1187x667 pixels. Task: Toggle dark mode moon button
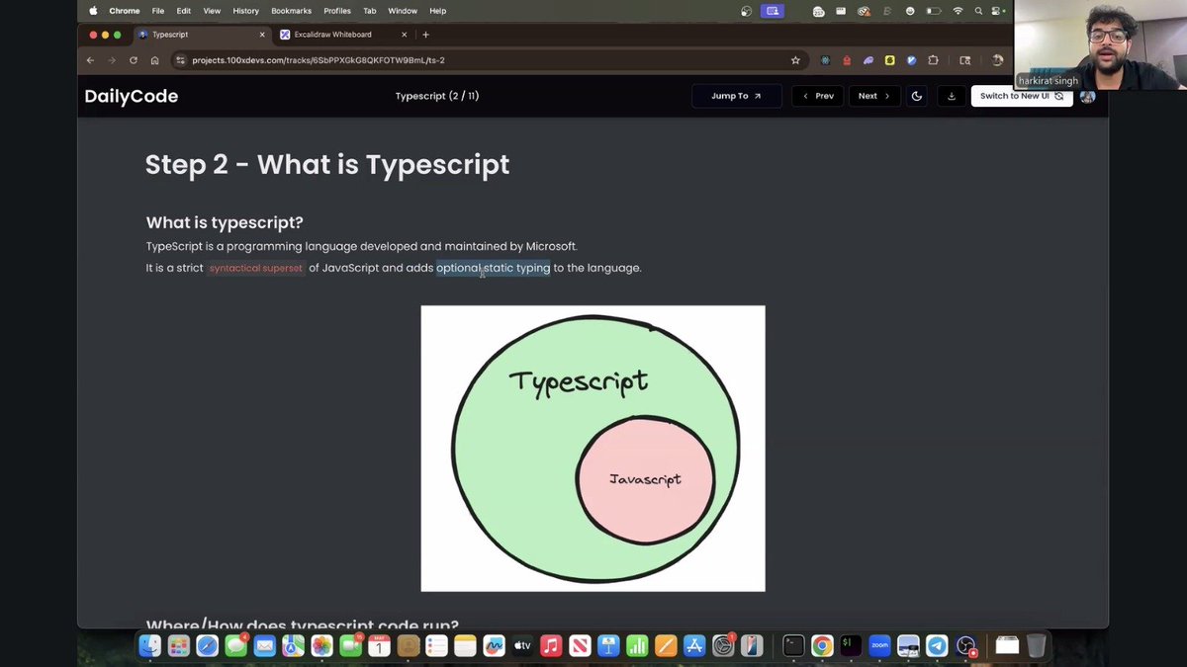(917, 96)
